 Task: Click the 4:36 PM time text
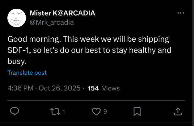coord(20,88)
